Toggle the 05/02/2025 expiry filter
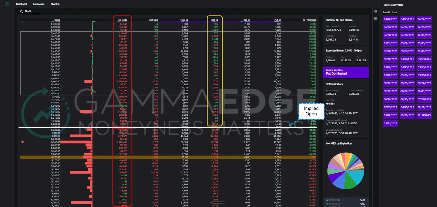The height and width of the screenshot is (207, 437). point(407,43)
